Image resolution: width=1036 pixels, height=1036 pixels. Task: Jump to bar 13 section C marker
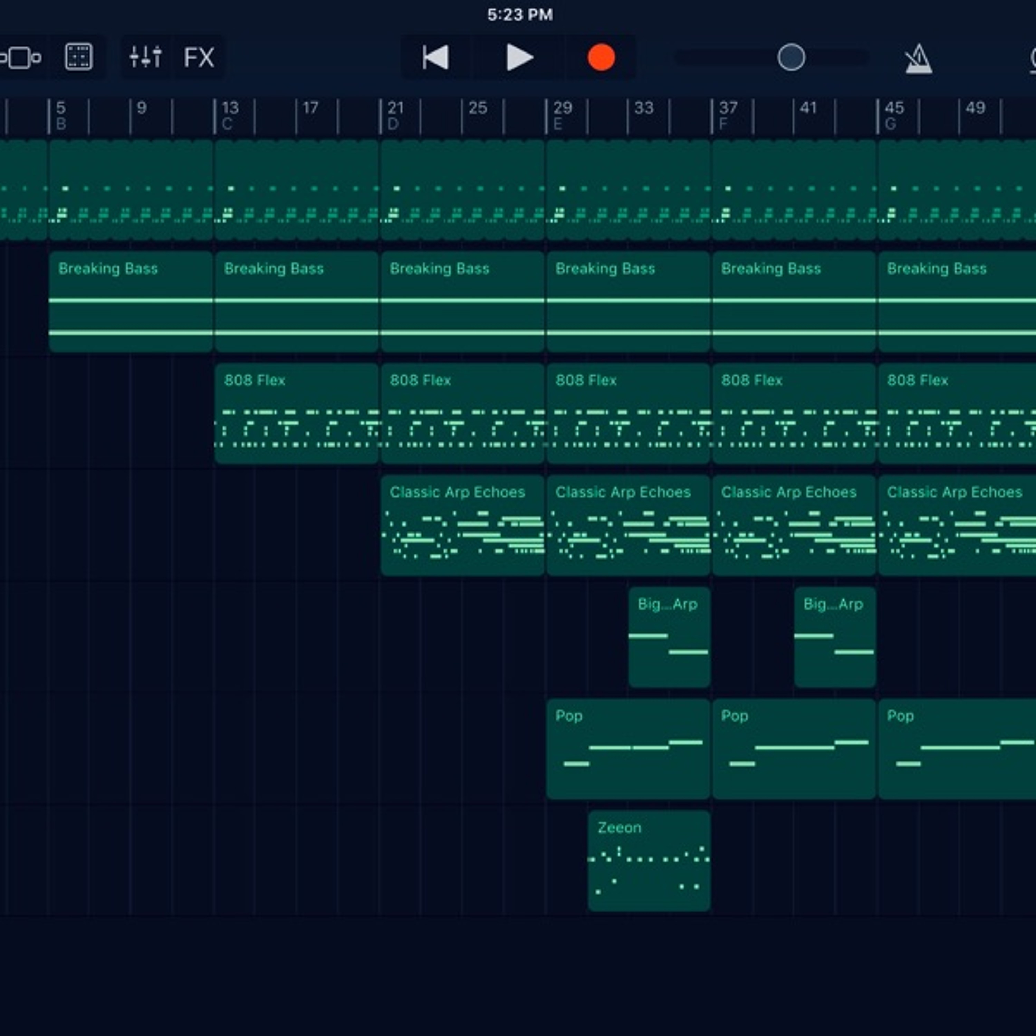pos(230,116)
